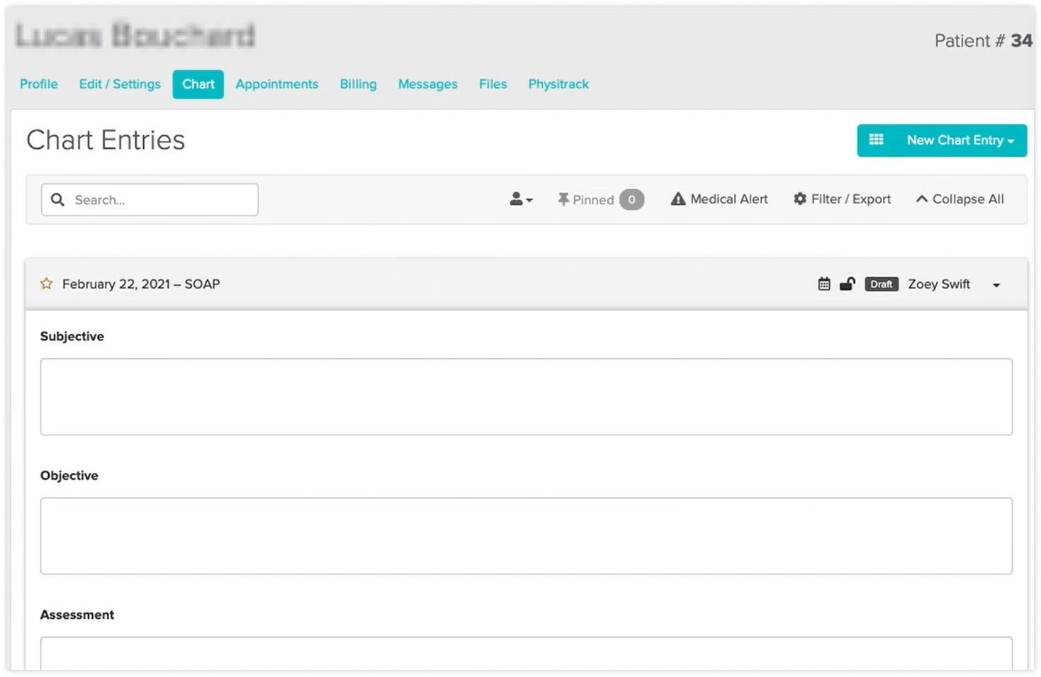The width and height of the screenshot is (1041, 677).
Task: Open the Profile tab
Action: (x=39, y=84)
